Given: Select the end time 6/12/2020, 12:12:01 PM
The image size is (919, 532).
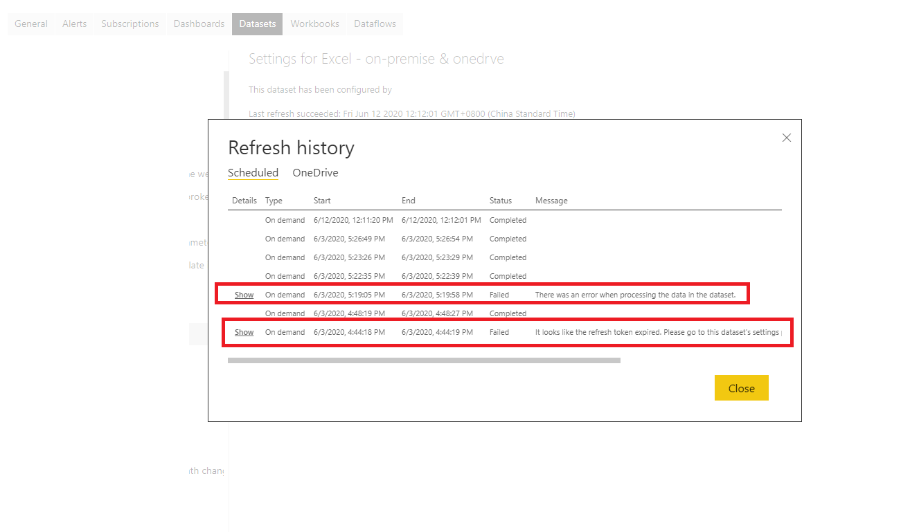Looking at the screenshot, I should [x=441, y=220].
